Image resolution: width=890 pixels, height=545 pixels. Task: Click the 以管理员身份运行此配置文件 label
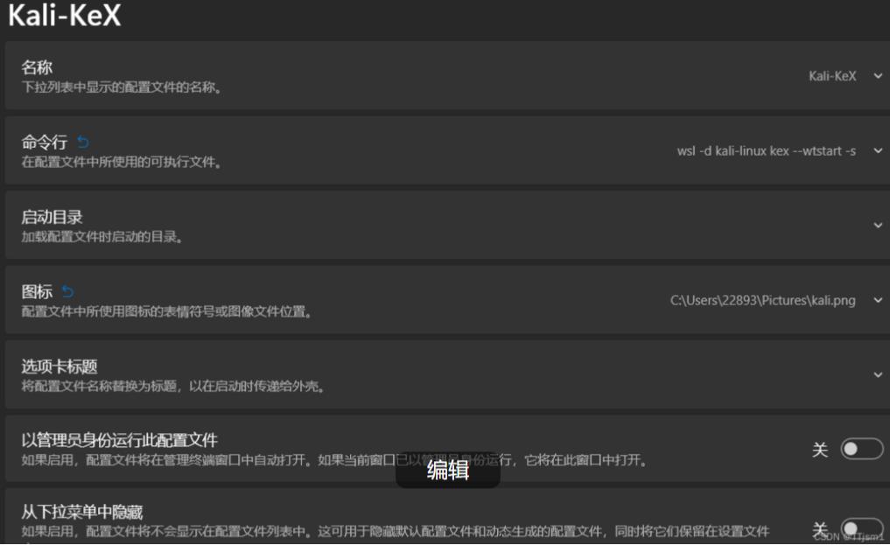coord(120,440)
